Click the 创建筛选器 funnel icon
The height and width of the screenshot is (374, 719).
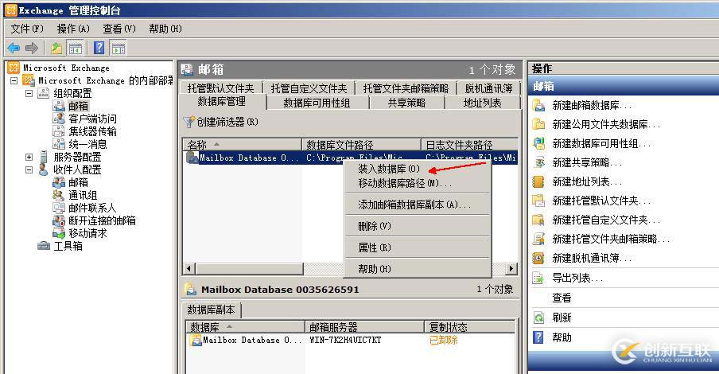[x=189, y=122]
